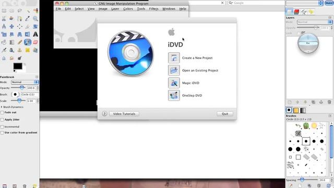Switch to the Paths tab in dock
This screenshot has width=334, height=188.
click(x=304, y=11)
